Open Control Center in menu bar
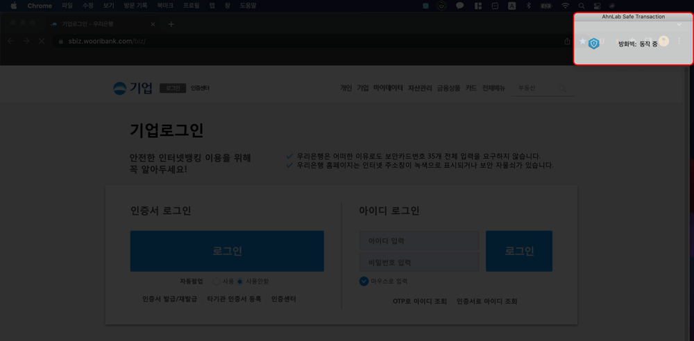The height and width of the screenshot is (341, 694). 597,6
